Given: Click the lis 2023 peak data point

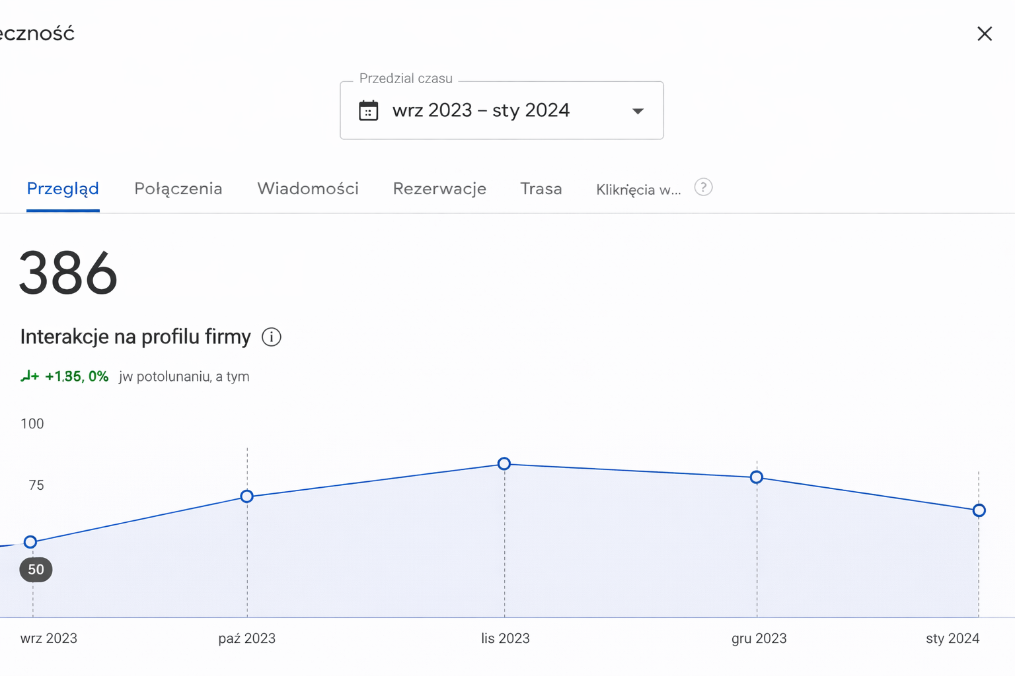Looking at the screenshot, I should (x=504, y=464).
